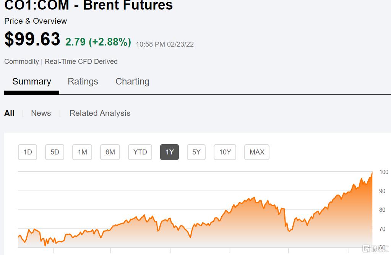
Task: Click the watermark logo in the chart corner
Action: (x=376, y=249)
